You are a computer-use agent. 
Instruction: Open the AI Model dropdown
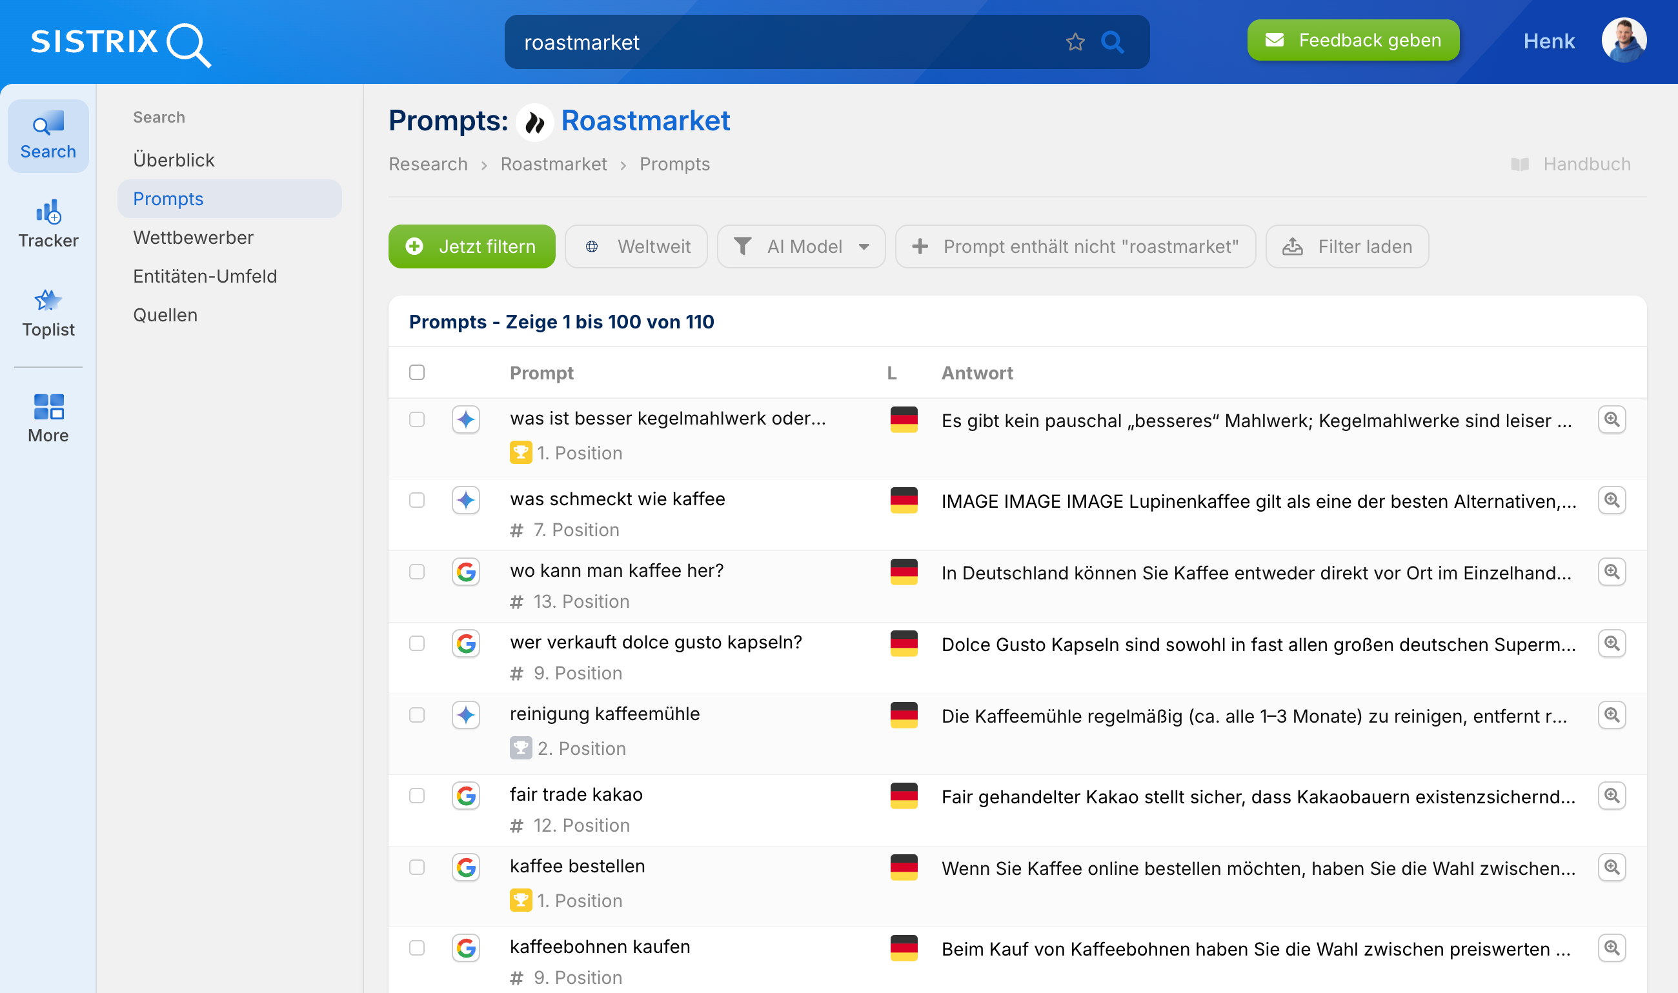coord(801,246)
